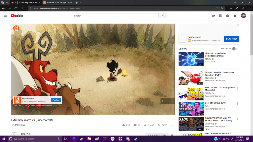The width and height of the screenshot is (253, 142).
Task: Open the SLIGHT DO-OVER Don't Starve thumbnail
Action: (191, 78)
